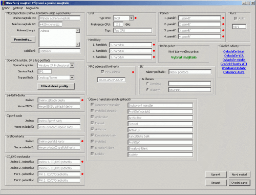This screenshot has height=195, width=256.
Task: Expand the Typ CPU dropdown
Action: click(131, 18)
